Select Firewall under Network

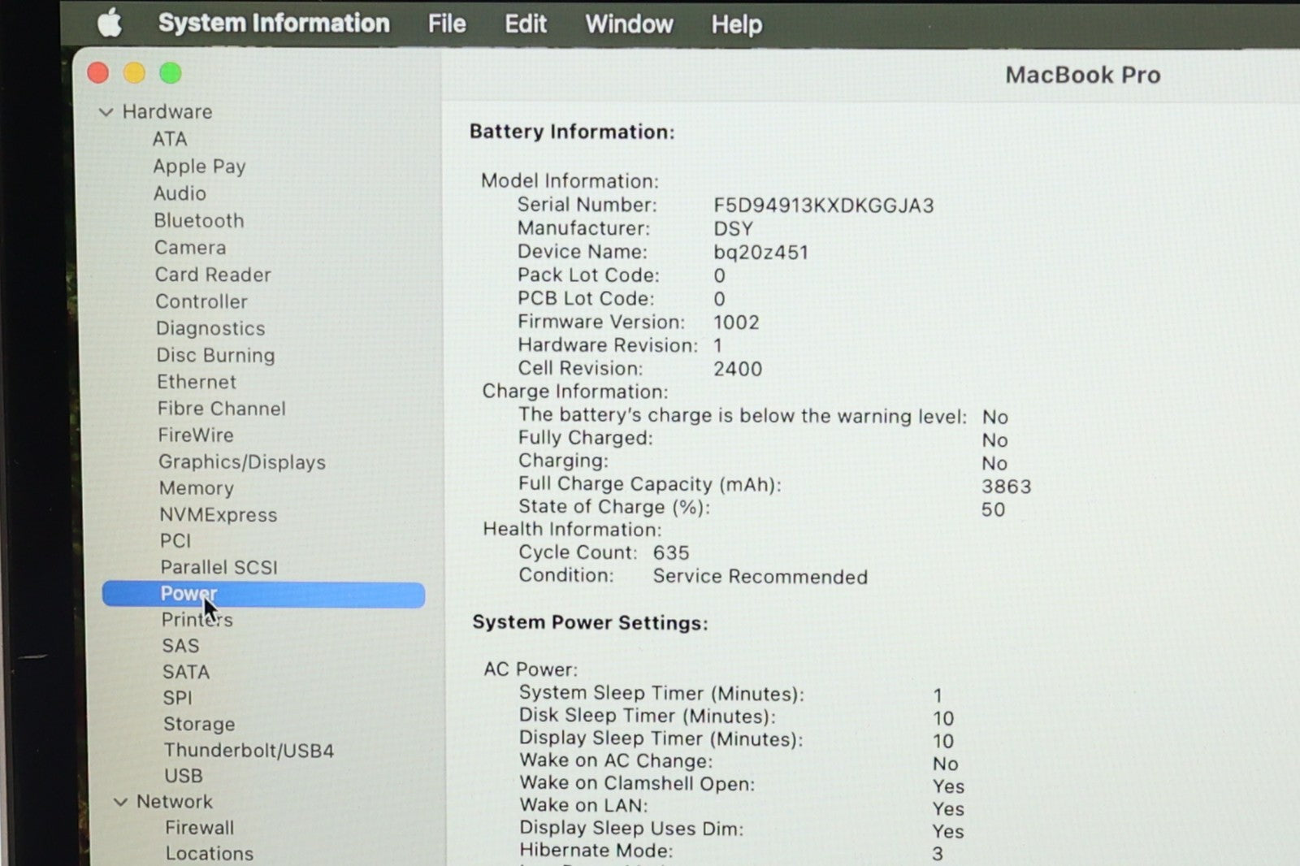199,828
